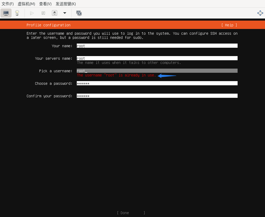
Task: Start the virtual machine with play button
Action: tap(32, 13)
